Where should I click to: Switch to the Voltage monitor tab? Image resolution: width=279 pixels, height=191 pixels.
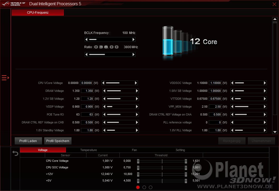(43, 150)
